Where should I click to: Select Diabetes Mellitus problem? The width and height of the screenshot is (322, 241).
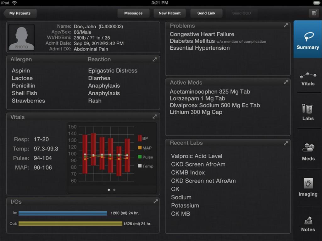click(x=218, y=41)
